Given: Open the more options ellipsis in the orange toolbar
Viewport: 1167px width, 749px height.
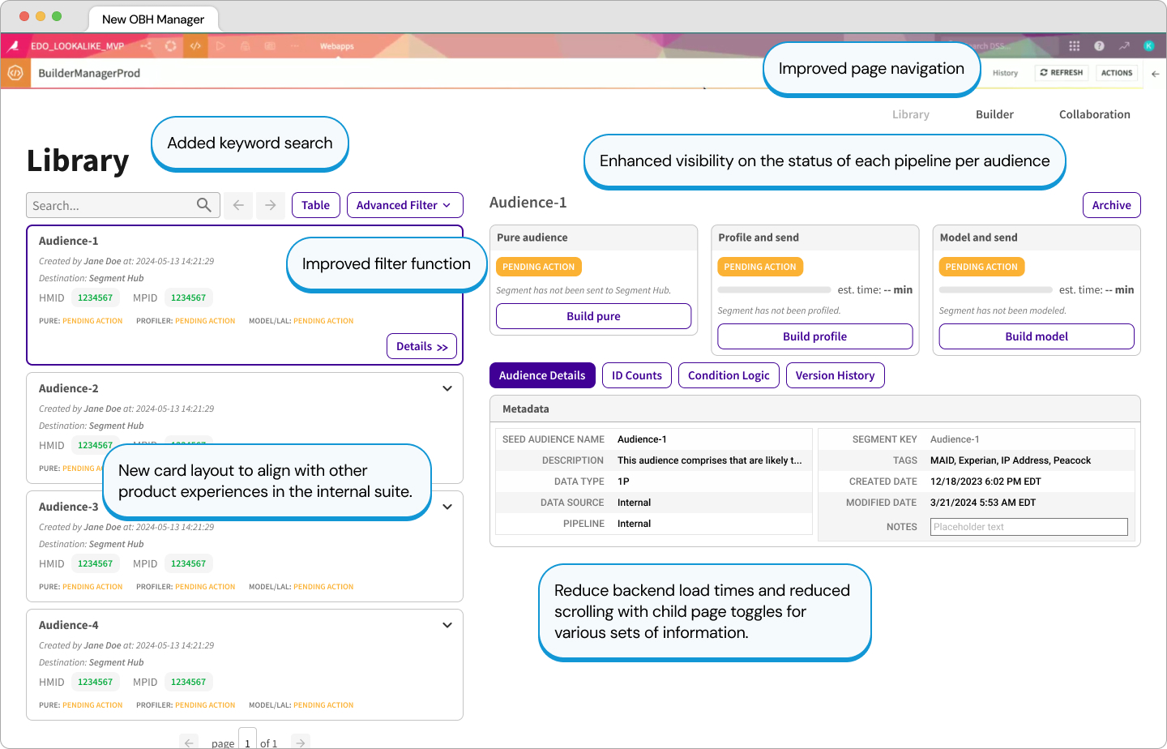Looking at the screenshot, I should [295, 46].
